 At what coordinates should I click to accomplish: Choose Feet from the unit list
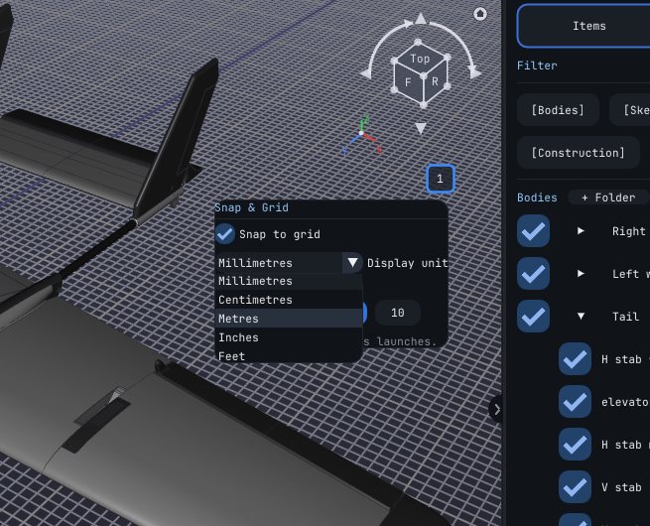(x=289, y=355)
